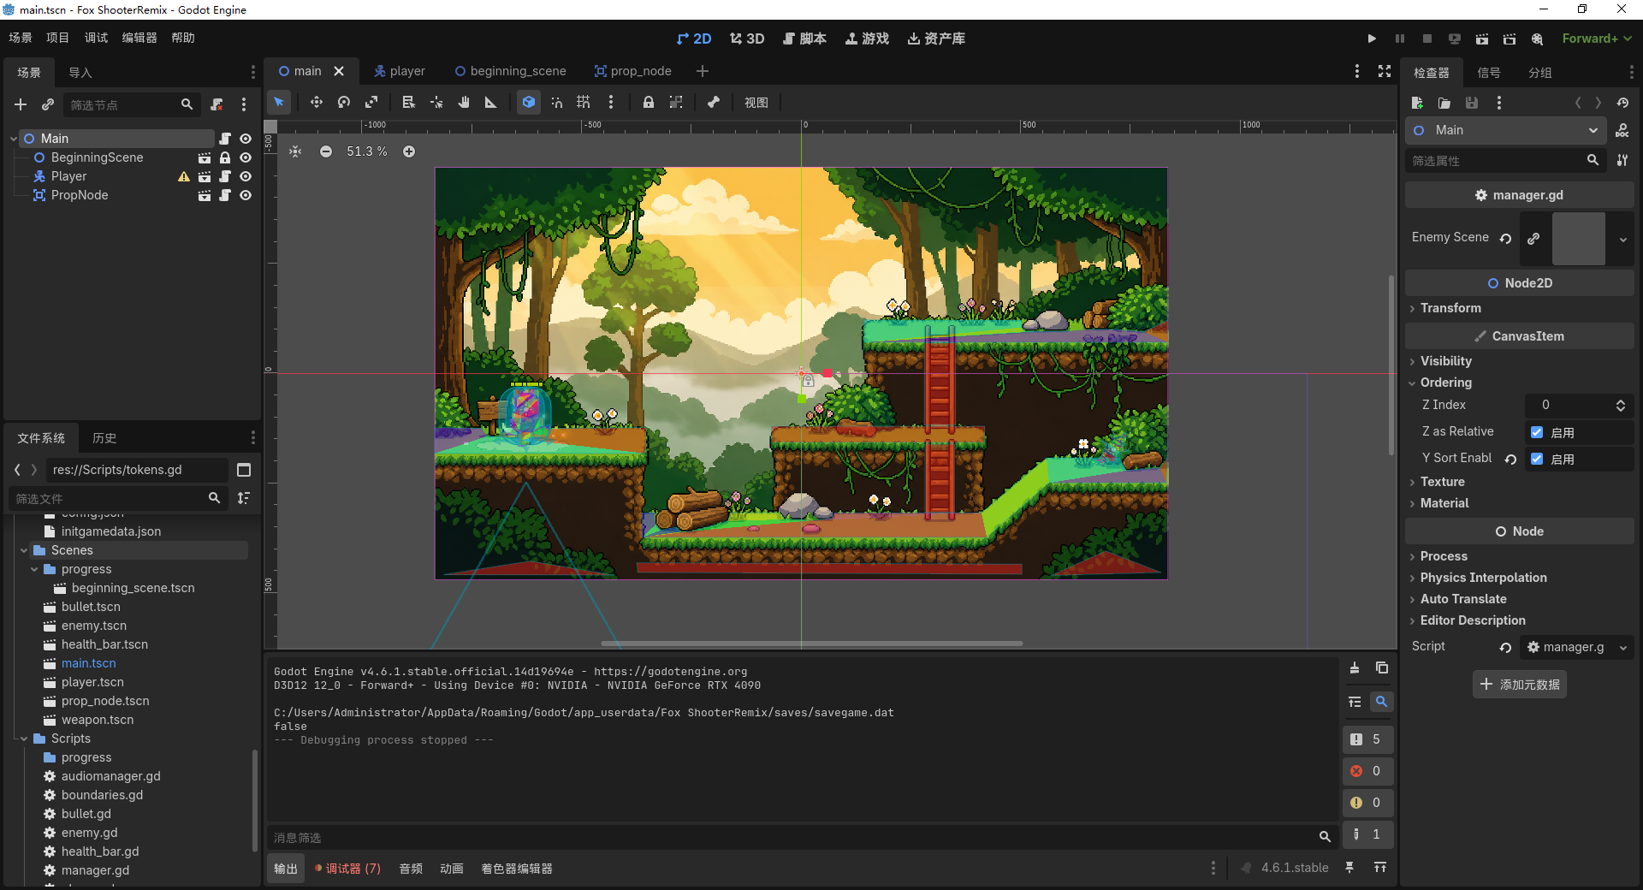
Task: Save the currently edited resource in inspector
Action: tap(1472, 103)
